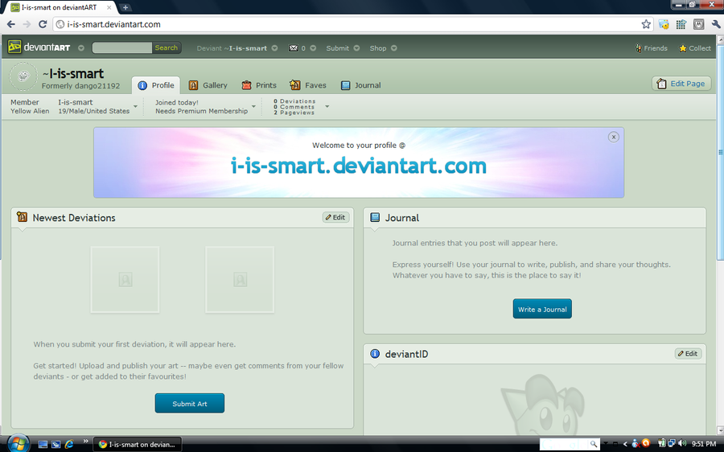This screenshot has height=452, width=724.
Task: Expand the Submit dropdown arrow
Action: pos(356,48)
